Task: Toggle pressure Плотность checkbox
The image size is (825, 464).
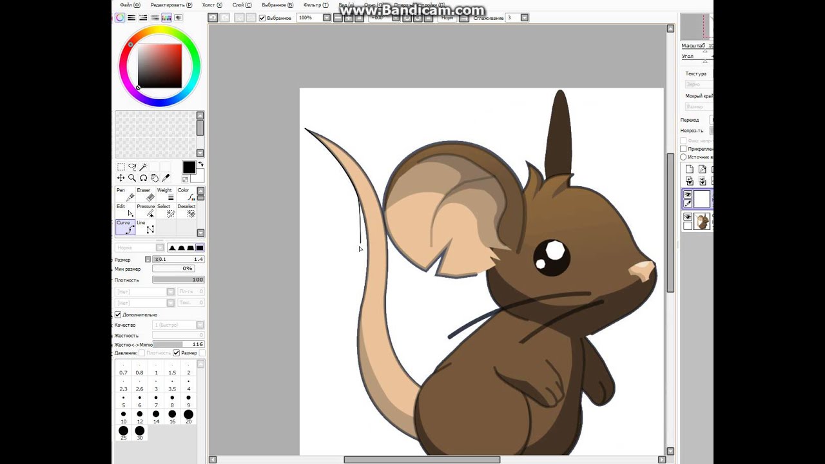Action: pyautogui.click(x=142, y=353)
